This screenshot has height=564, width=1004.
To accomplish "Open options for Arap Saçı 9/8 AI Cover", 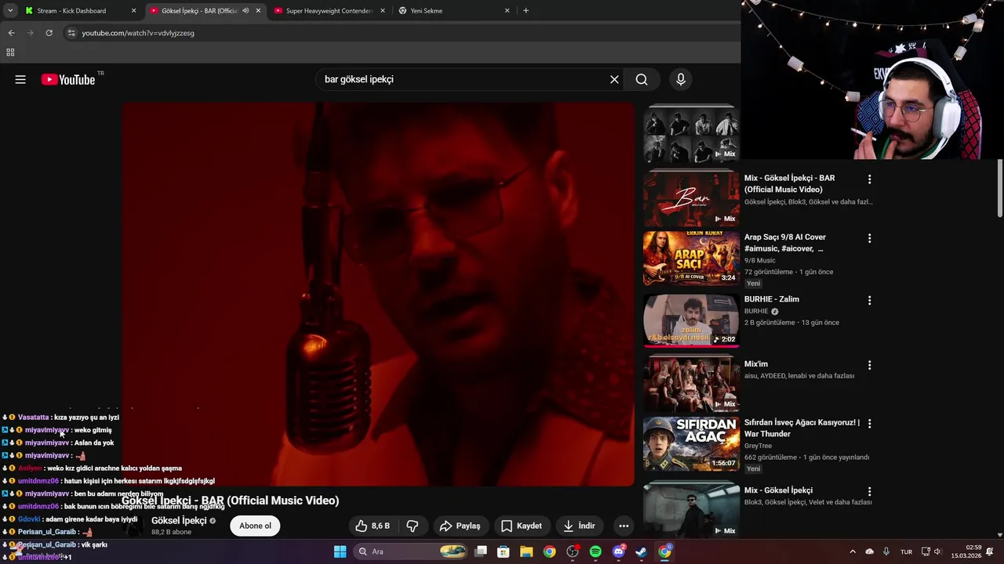I will [x=869, y=238].
